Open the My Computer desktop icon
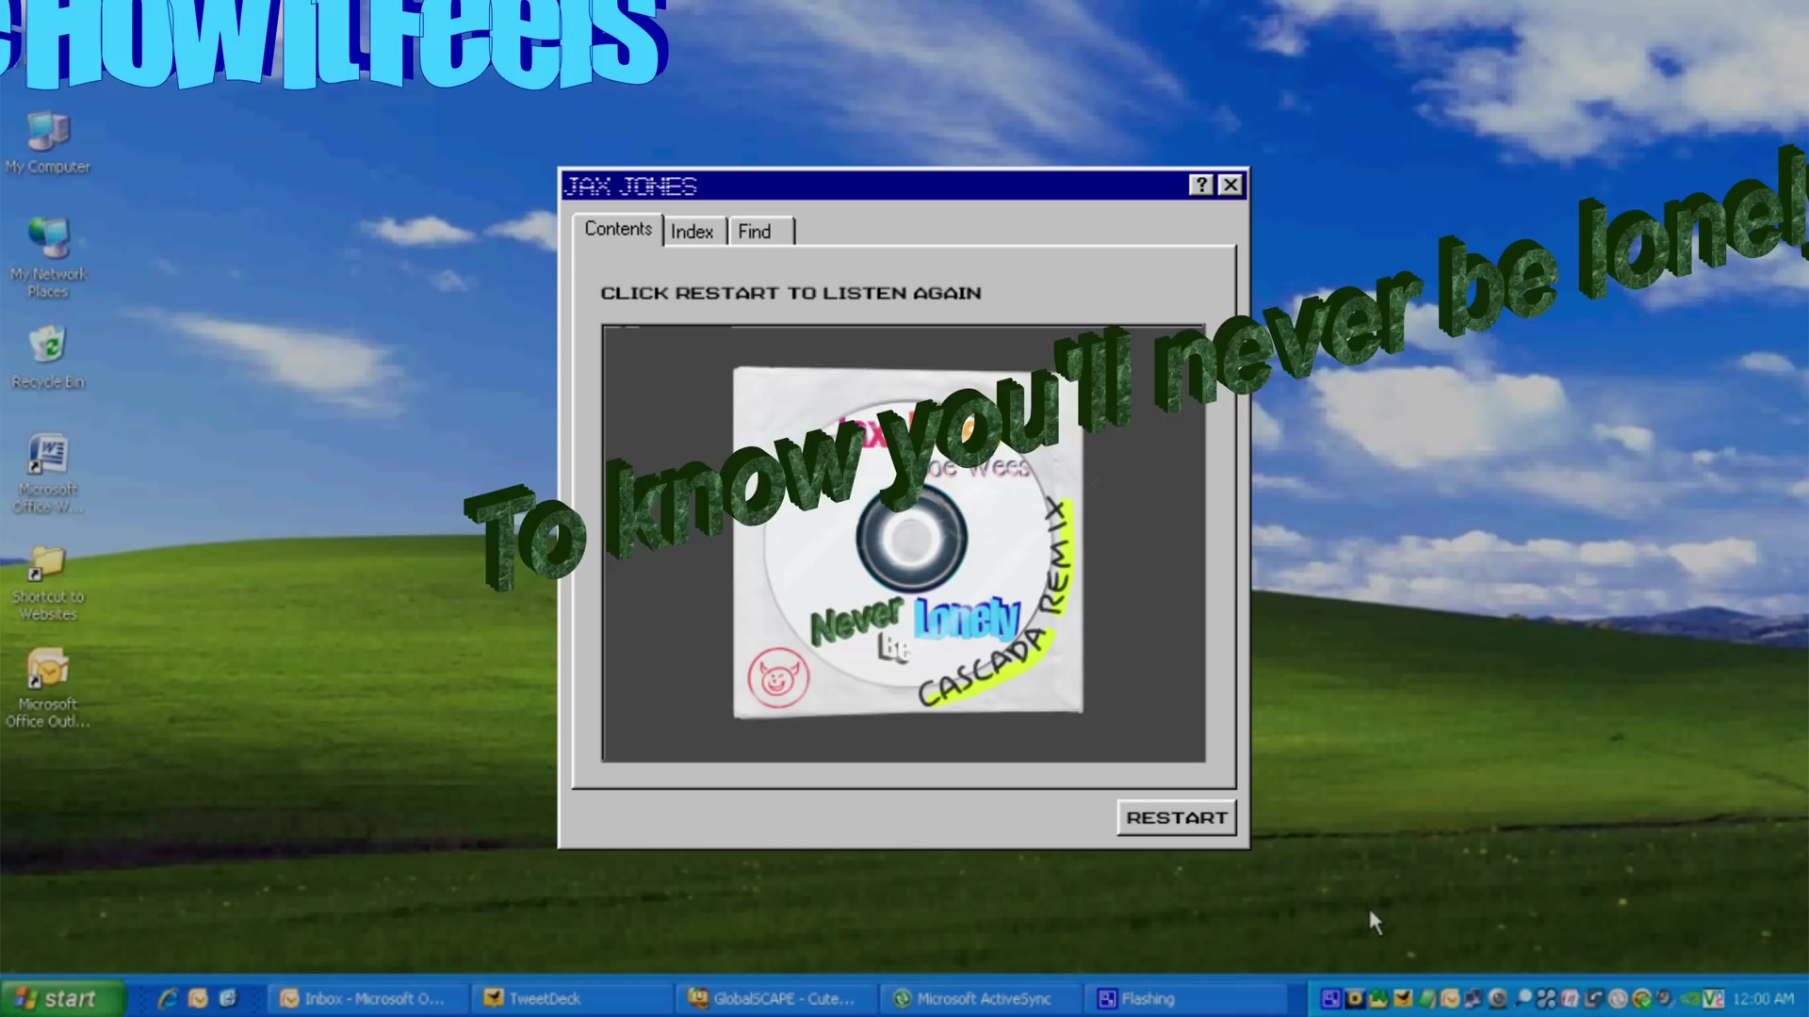 coord(48,143)
